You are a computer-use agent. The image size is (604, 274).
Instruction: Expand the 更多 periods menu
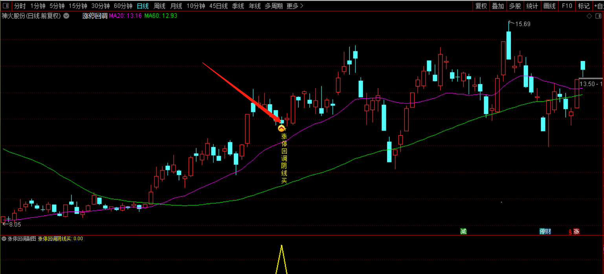(x=295, y=6)
